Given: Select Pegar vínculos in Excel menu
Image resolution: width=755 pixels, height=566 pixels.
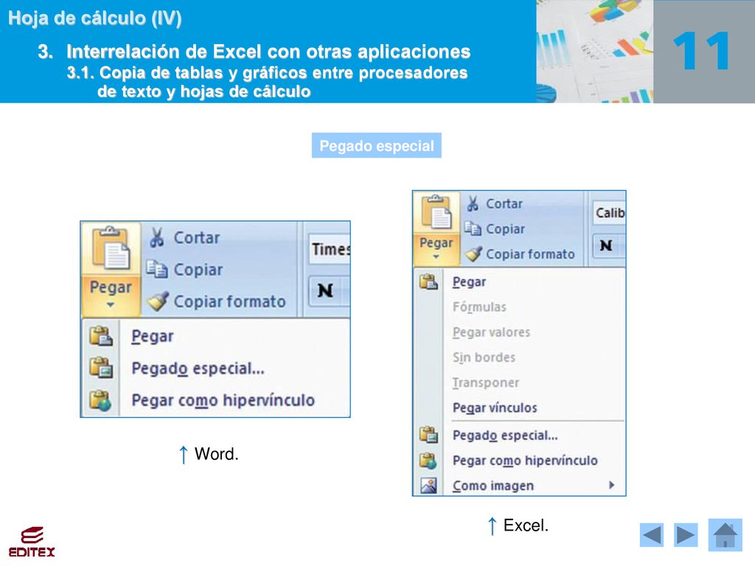Looking at the screenshot, I should (x=495, y=408).
